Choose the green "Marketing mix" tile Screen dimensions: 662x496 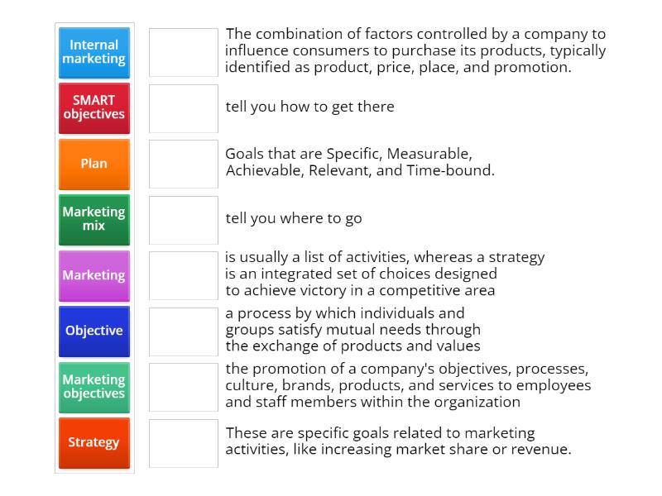coord(94,219)
